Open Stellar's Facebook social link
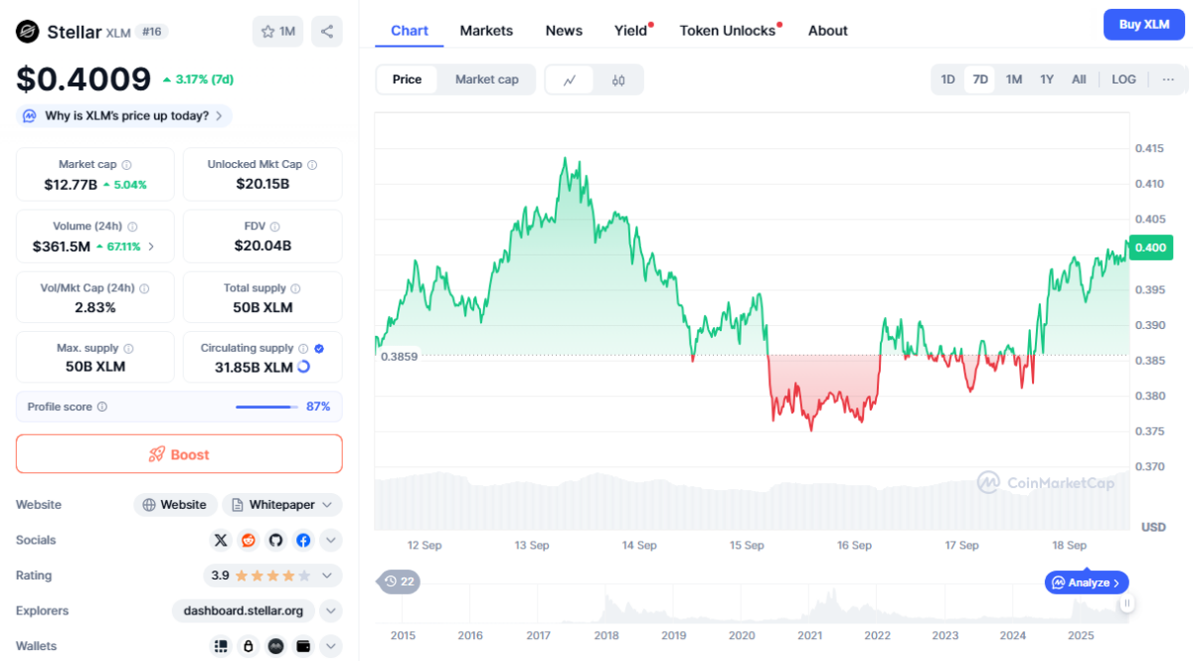 pos(303,541)
